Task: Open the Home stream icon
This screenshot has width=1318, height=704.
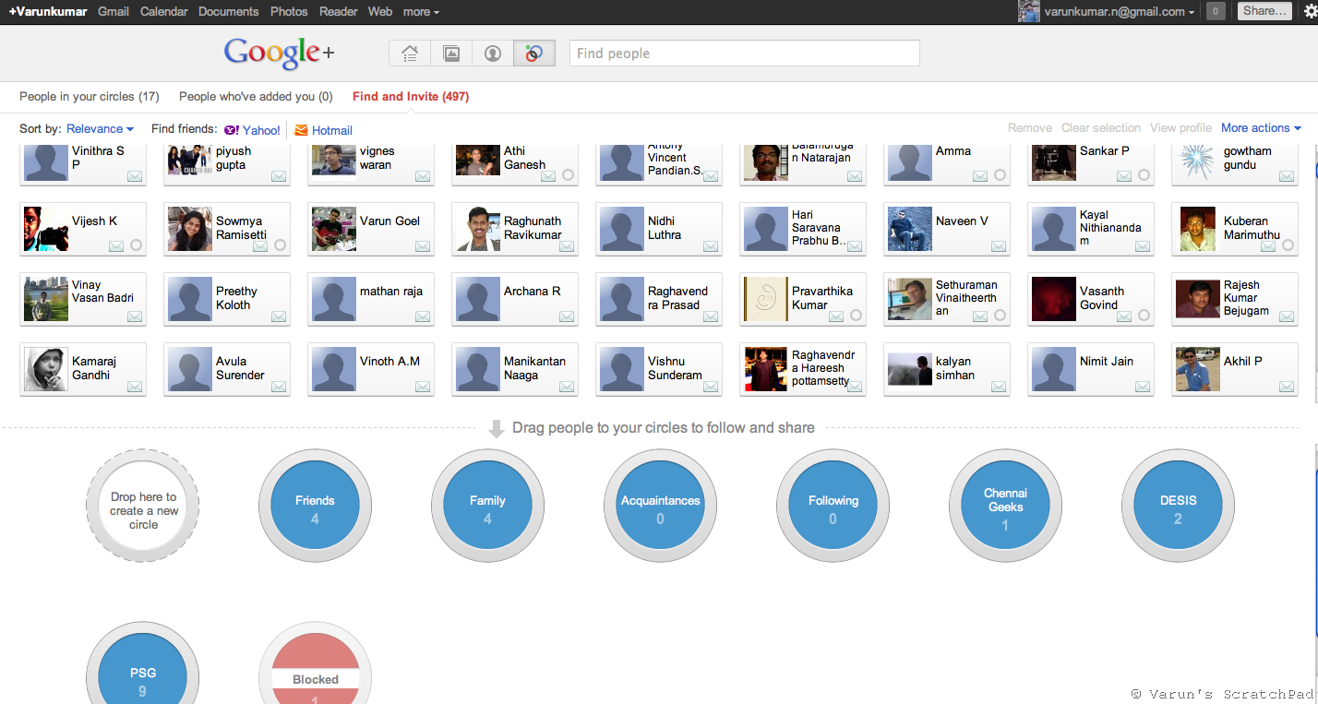Action: point(410,54)
